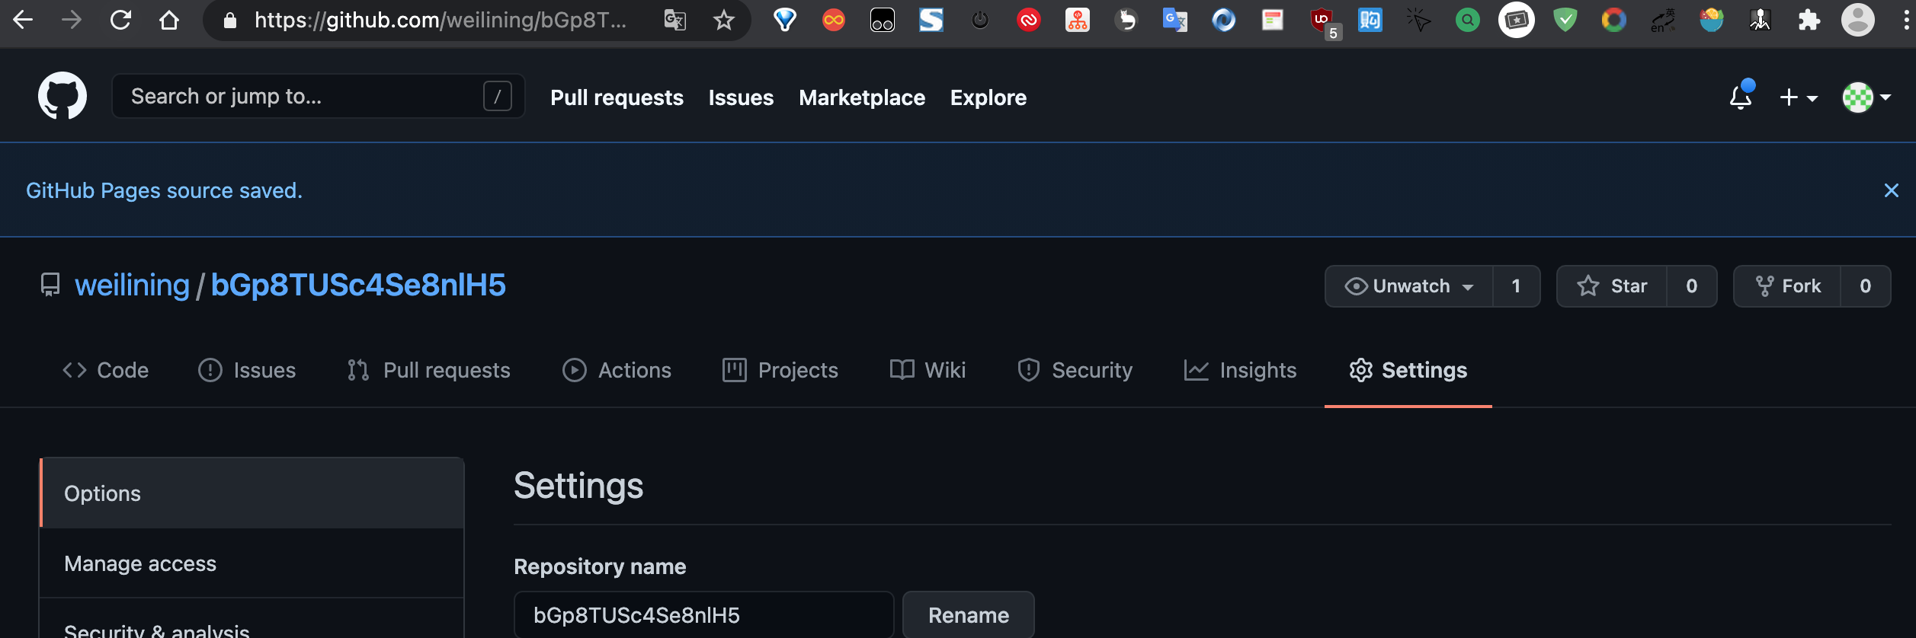Switch to the Code tab
Viewport: 1916px width, 638px height.
click(105, 370)
